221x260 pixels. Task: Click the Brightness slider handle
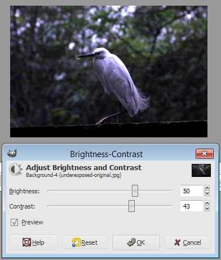135,190
